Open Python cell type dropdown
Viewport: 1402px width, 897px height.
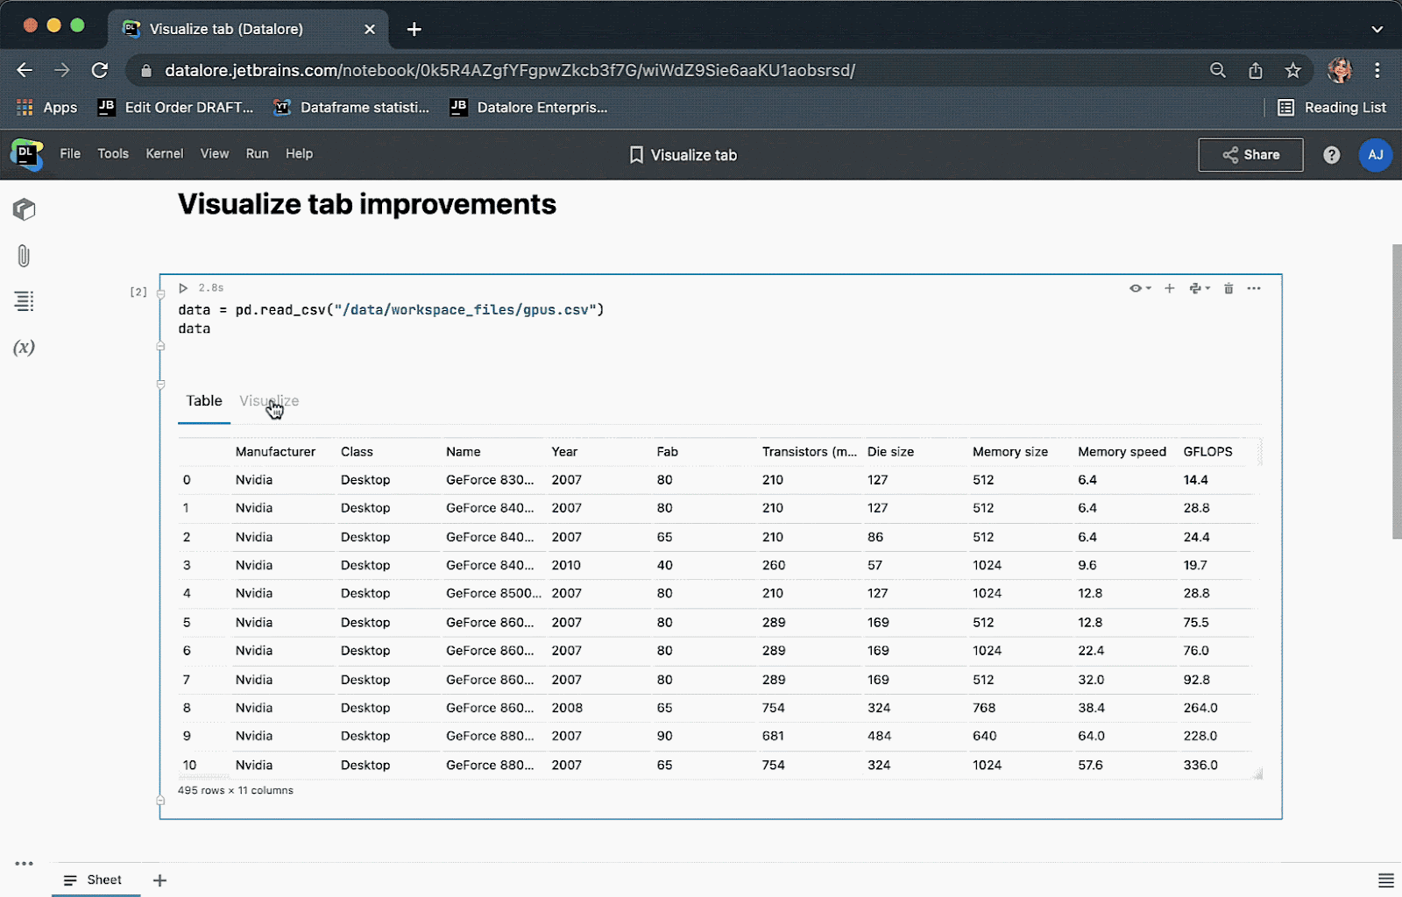(x=1200, y=288)
